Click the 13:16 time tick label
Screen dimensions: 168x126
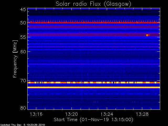[x=36, y=114]
